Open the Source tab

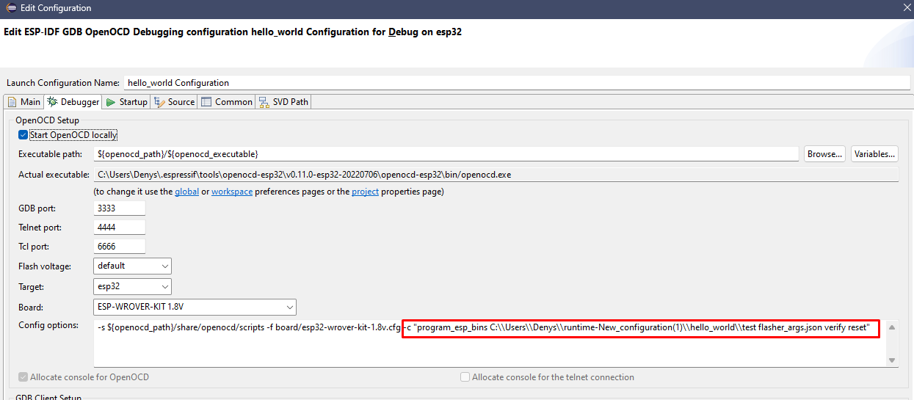click(x=174, y=102)
